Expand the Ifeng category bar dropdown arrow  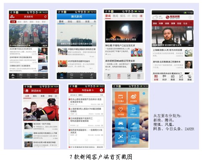pos(191,23)
